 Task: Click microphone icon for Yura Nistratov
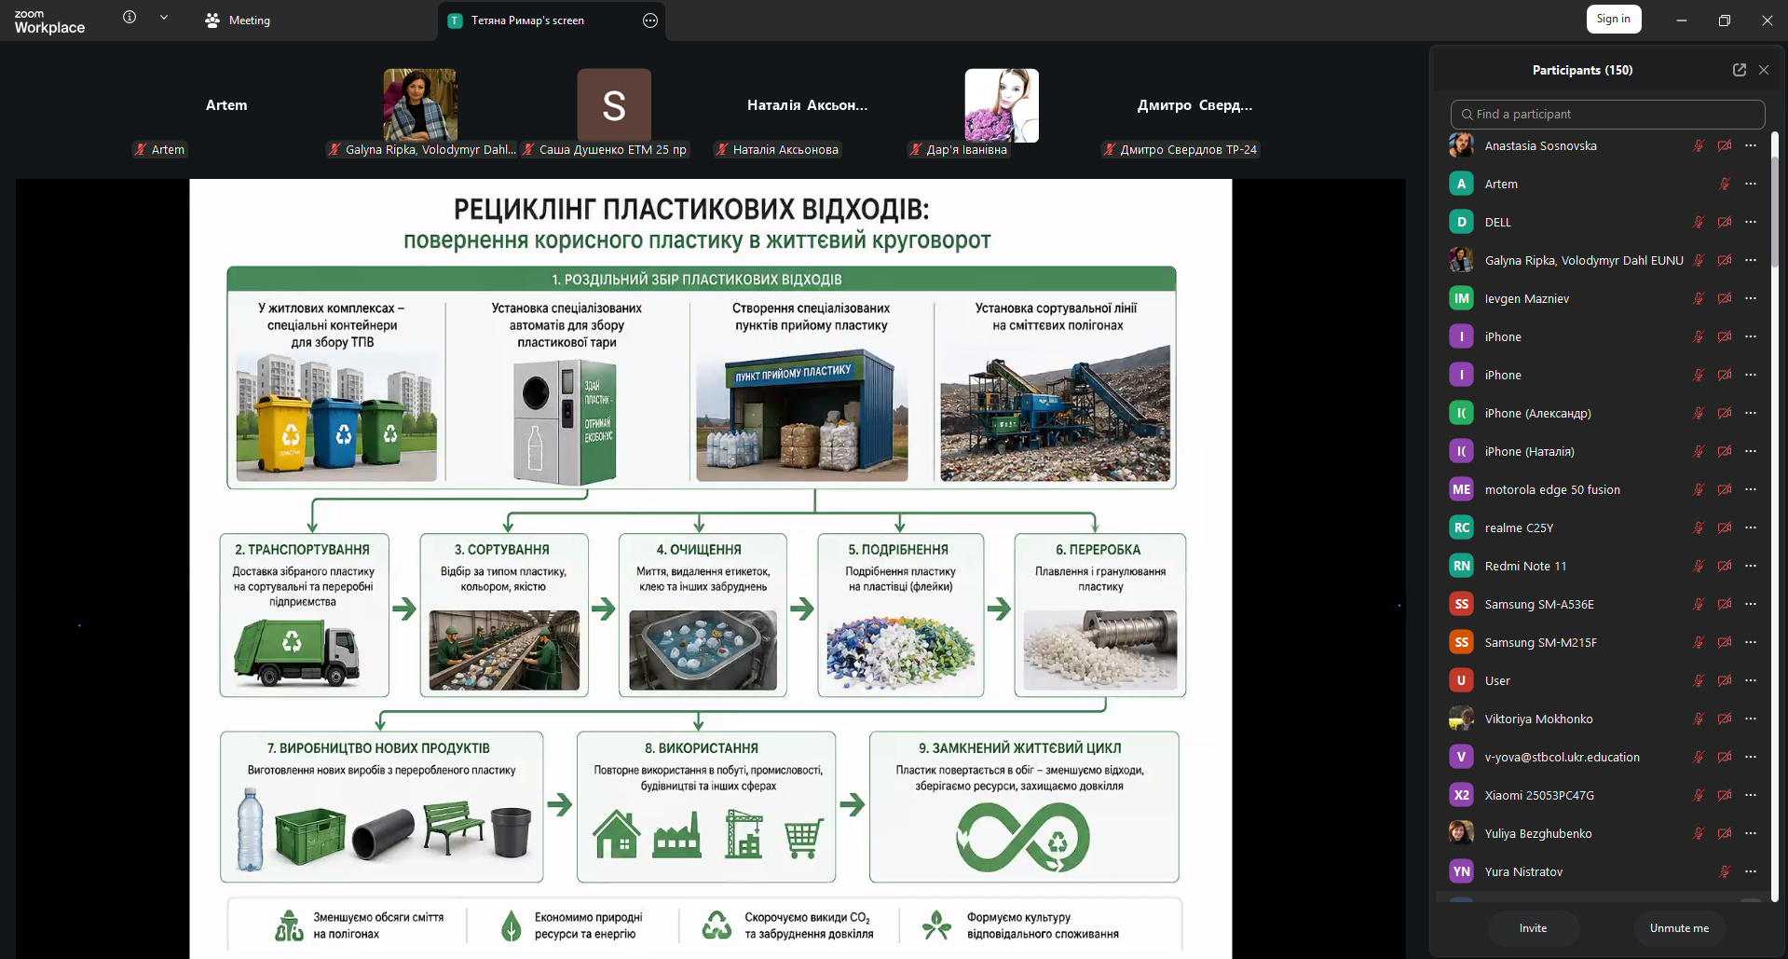pos(1725,872)
